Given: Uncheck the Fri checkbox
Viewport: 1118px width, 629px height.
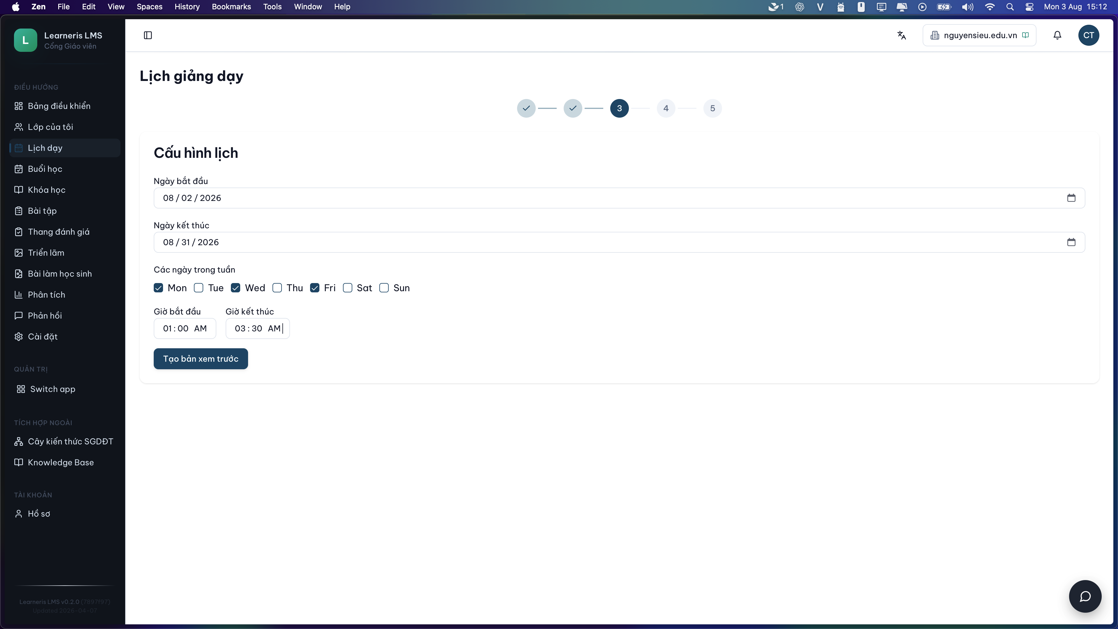Looking at the screenshot, I should (315, 288).
